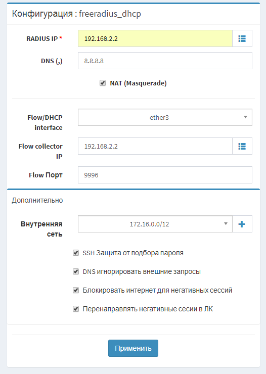Click the NAT (Masquerade) label text
266x374 pixels.
tap(138, 83)
